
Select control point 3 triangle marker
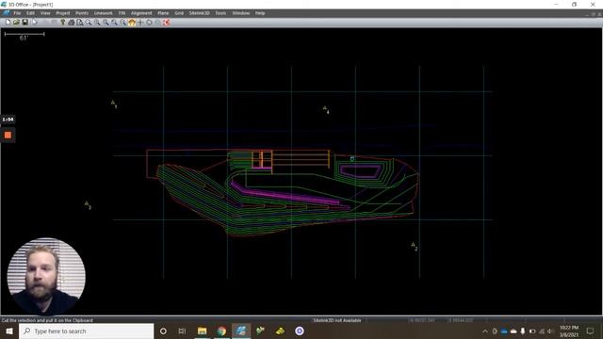[x=87, y=203]
